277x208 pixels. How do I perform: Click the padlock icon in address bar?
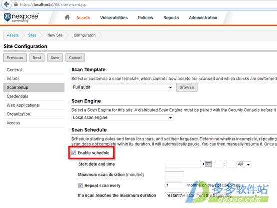tap(16, 4)
